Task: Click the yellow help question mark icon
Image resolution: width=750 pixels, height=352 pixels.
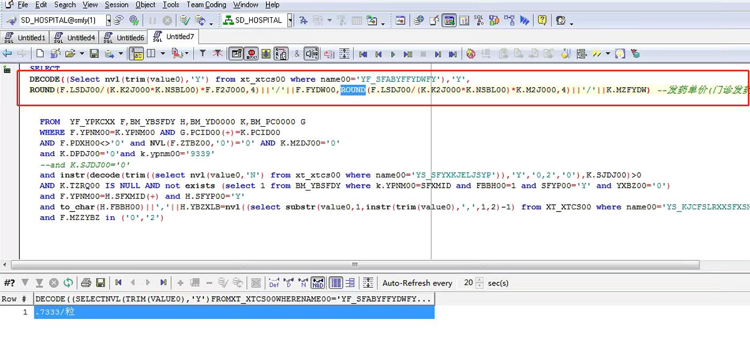Action: coord(542,20)
